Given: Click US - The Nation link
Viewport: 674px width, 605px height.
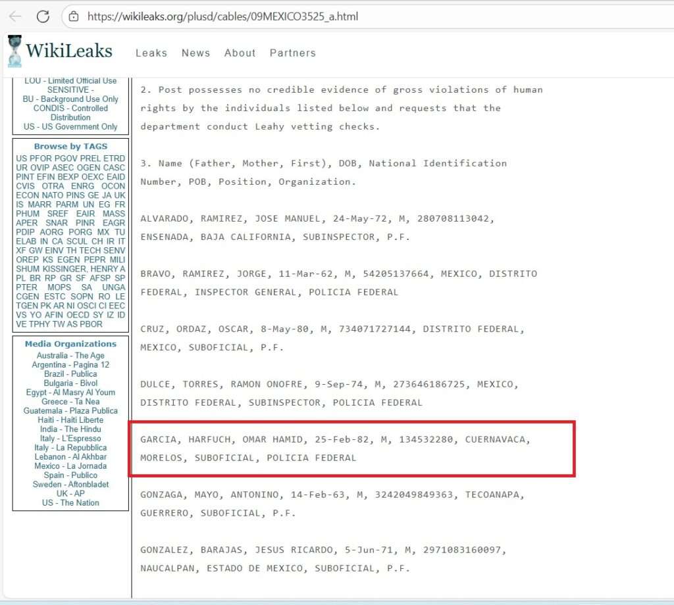Looking at the screenshot, I should (x=70, y=503).
